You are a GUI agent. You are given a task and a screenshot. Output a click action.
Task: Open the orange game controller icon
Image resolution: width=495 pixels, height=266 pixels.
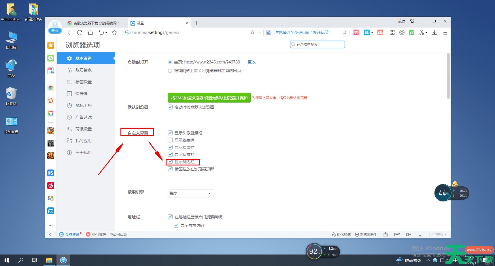(x=380, y=32)
